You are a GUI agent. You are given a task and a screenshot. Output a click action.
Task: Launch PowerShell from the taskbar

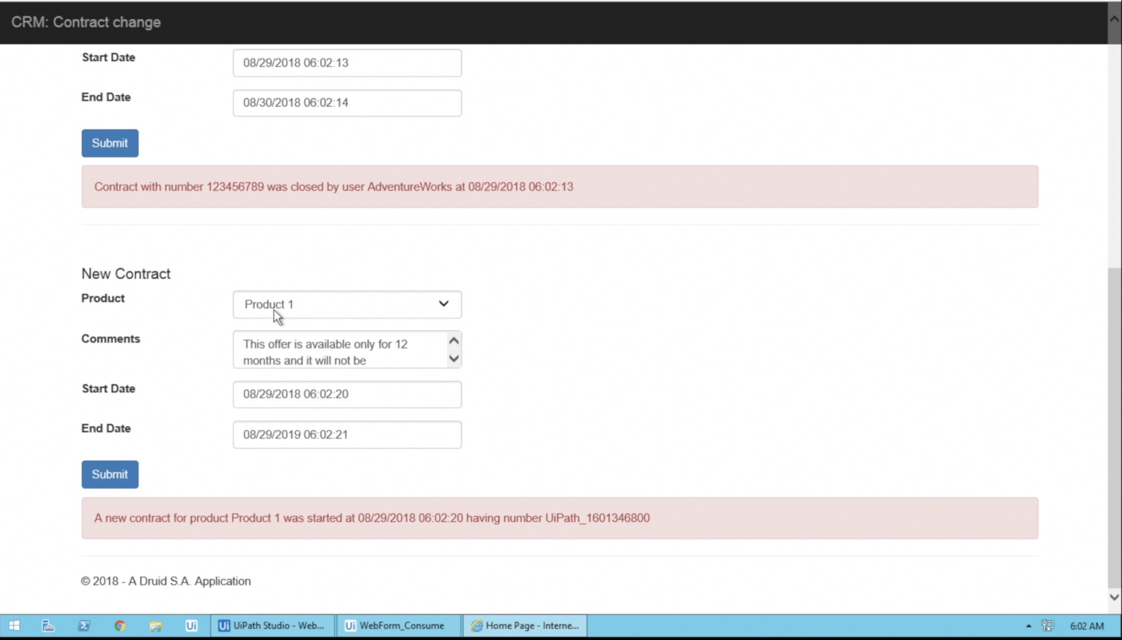84,625
